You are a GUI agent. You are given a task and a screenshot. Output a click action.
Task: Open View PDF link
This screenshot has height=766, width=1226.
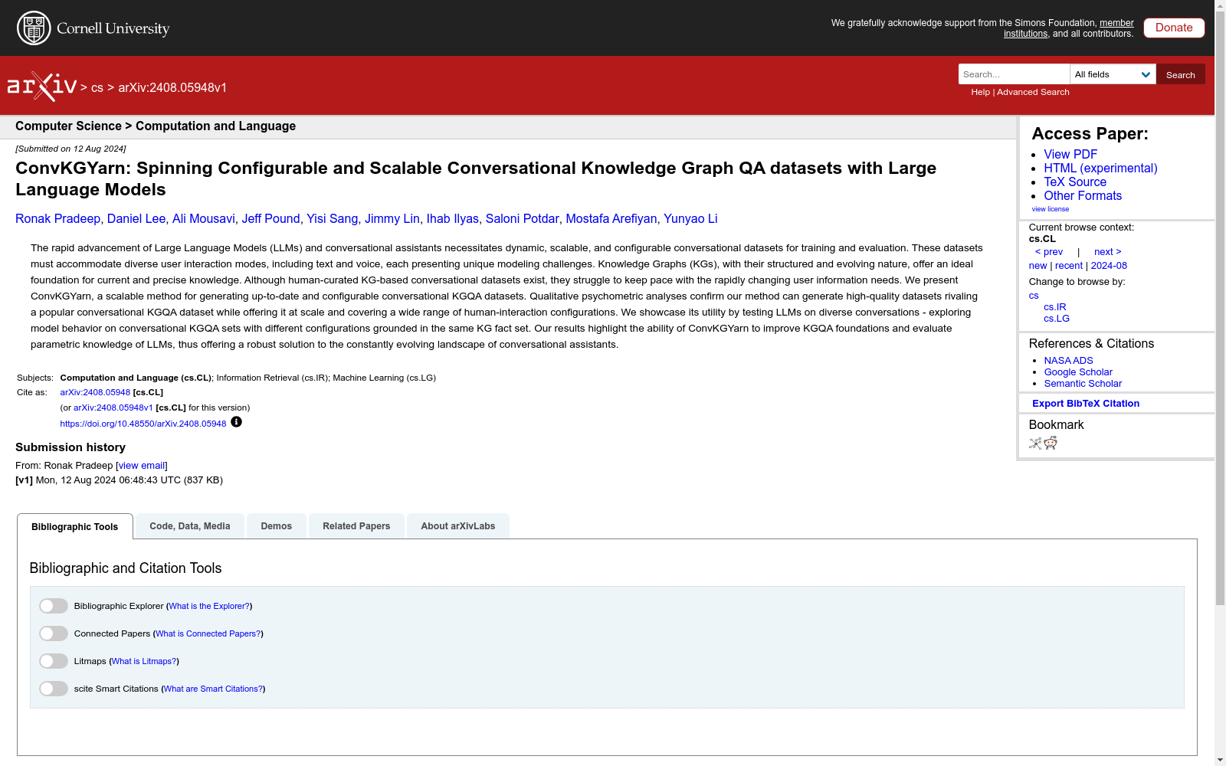tap(1070, 154)
